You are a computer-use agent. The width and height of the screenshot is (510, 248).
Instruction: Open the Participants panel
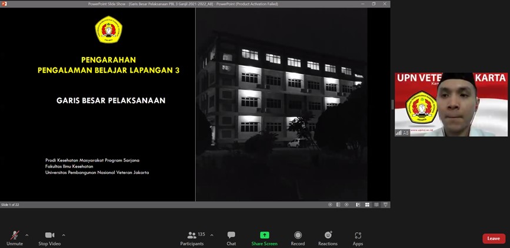tap(192, 237)
